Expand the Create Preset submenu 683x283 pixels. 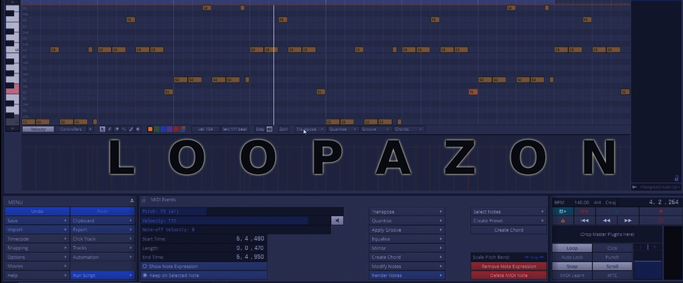pyautogui.click(x=509, y=221)
